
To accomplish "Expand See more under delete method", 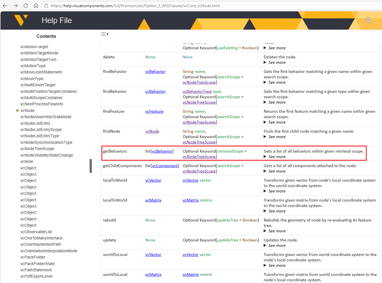I will click(277, 62).
